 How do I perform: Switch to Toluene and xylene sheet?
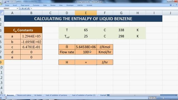pyautogui.click(x=24, y=95)
